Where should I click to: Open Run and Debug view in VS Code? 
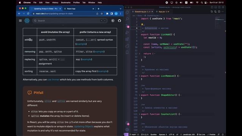(x=127, y=32)
